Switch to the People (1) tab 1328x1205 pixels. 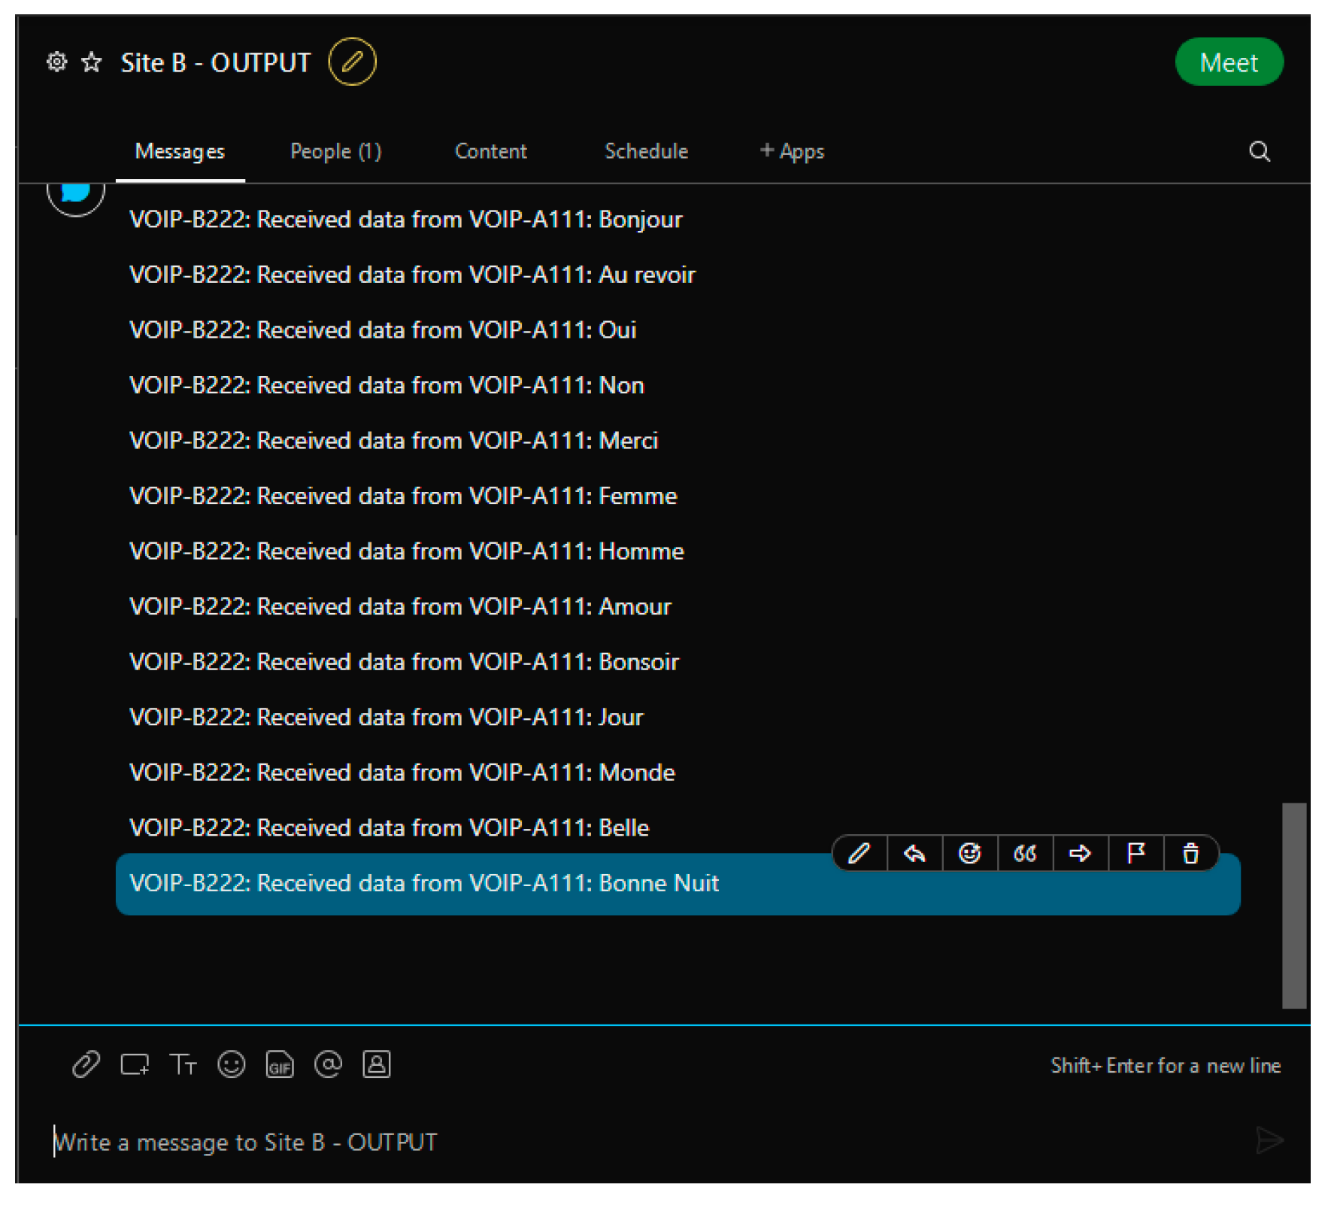[x=335, y=151]
